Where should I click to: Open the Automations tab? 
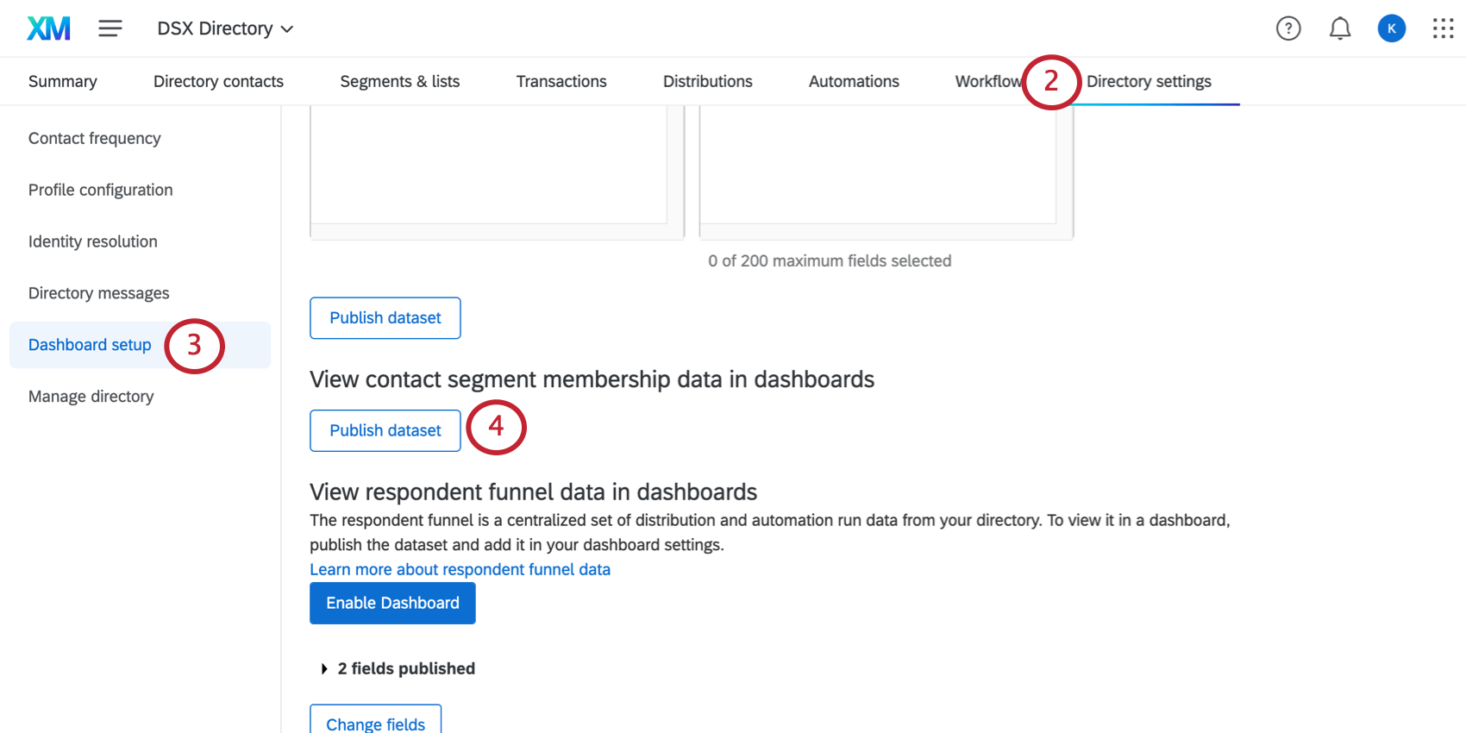coord(853,80)
